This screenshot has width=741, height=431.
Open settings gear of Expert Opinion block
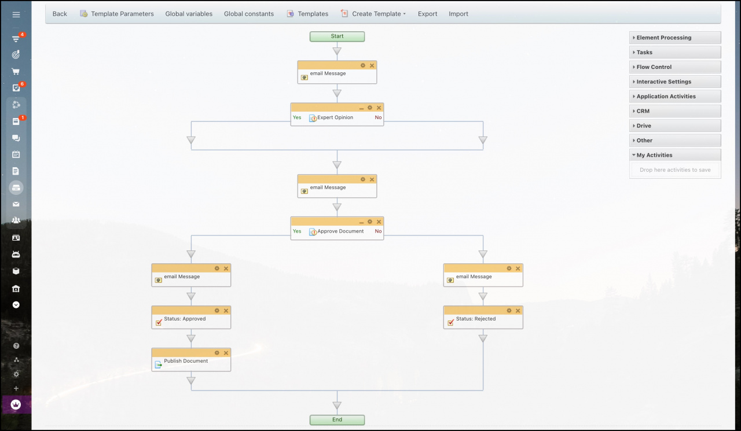coord(370,108)
